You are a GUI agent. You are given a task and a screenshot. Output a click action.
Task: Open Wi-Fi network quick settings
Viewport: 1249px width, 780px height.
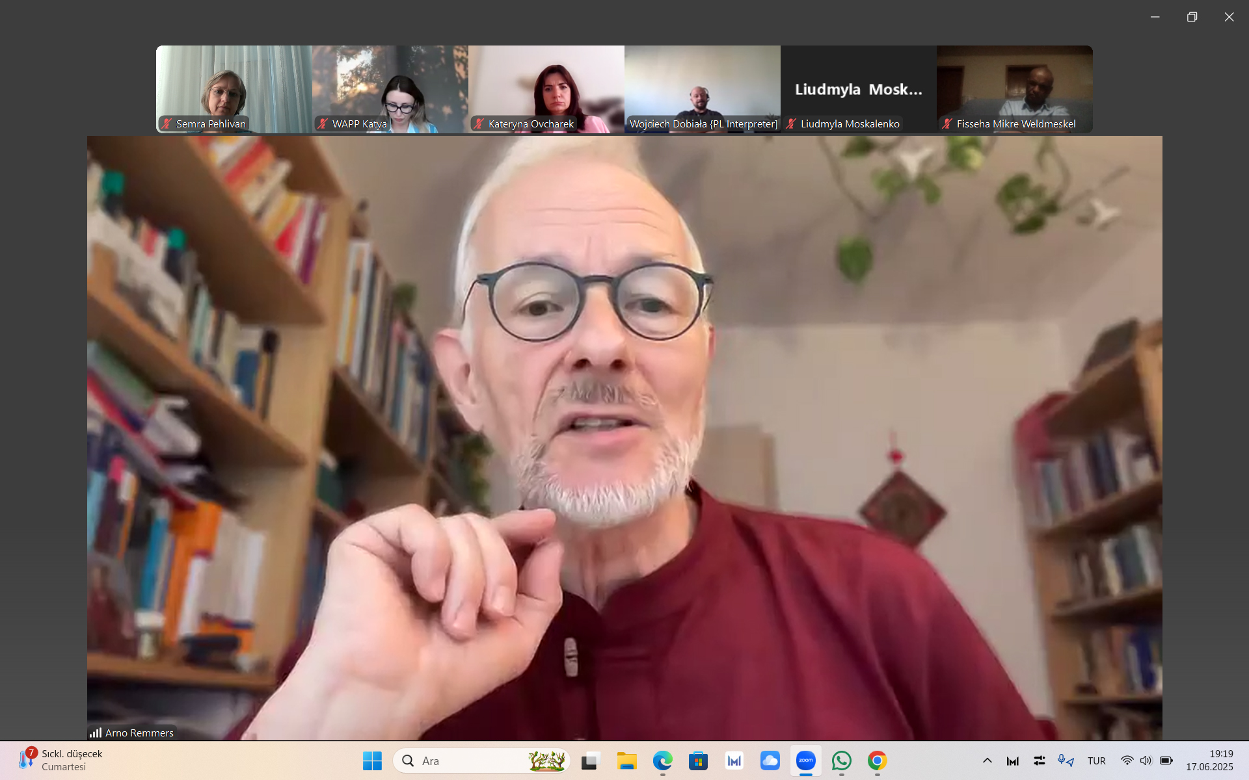pos(1127,760)
